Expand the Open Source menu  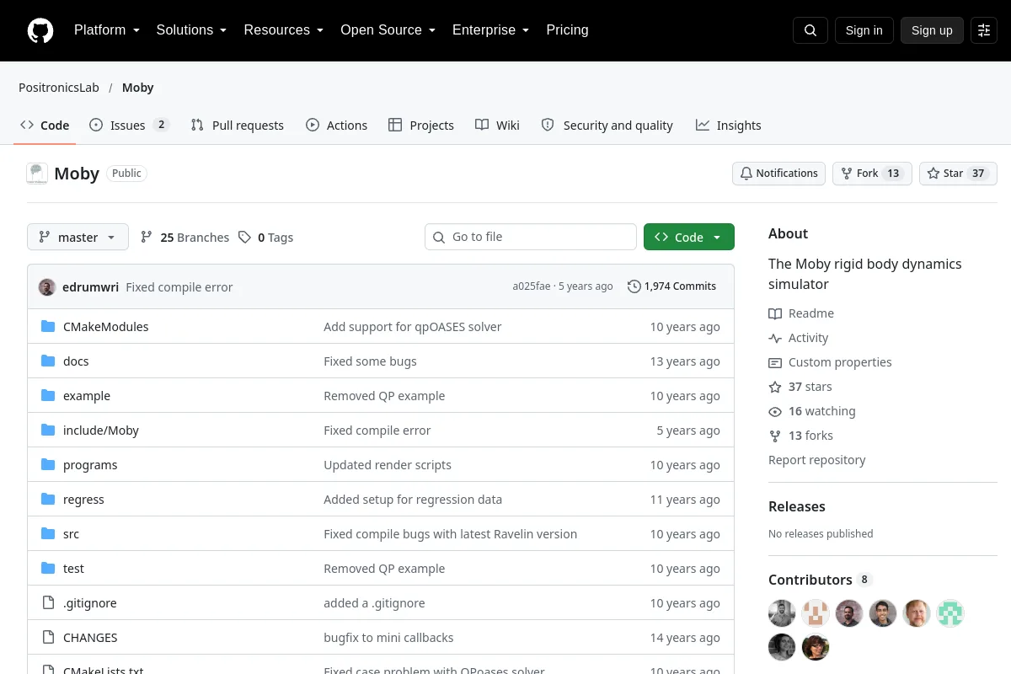pyautogui.click(x=388, y=30)
